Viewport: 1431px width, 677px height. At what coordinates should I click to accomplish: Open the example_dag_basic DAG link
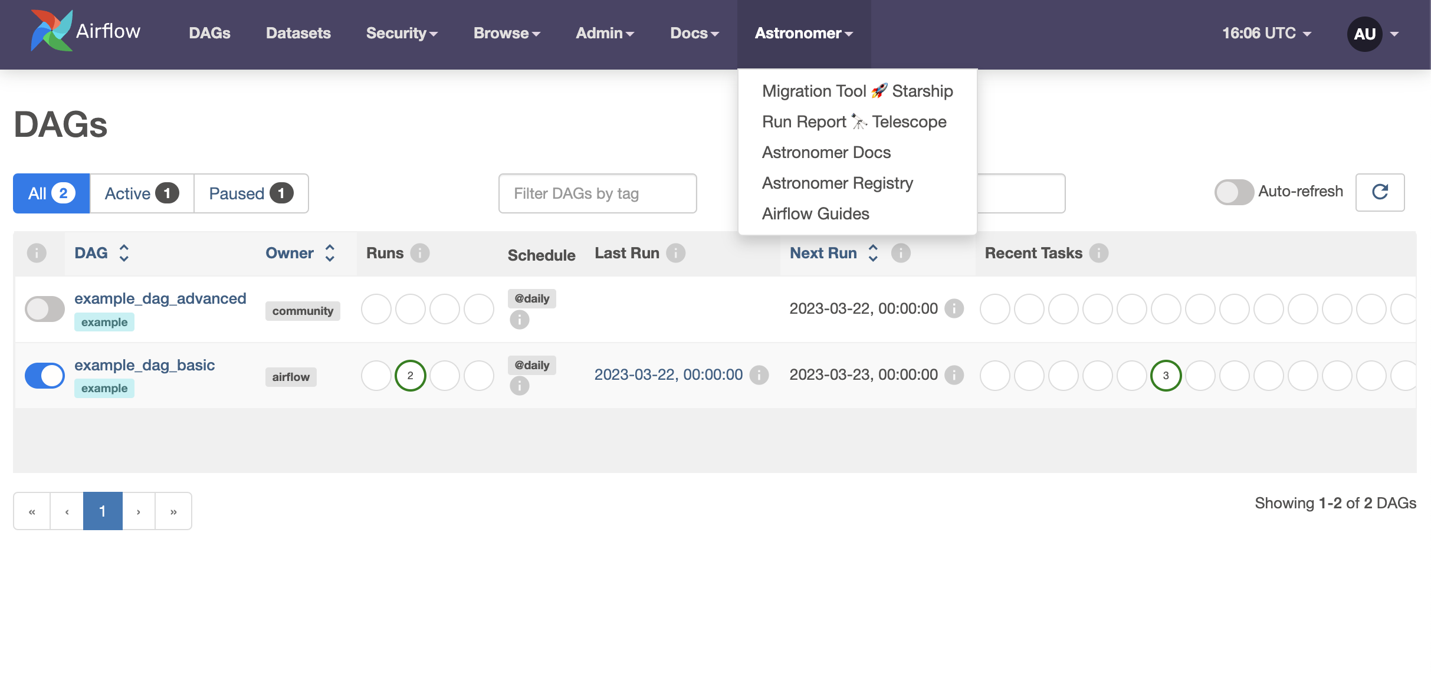[145, 365]
